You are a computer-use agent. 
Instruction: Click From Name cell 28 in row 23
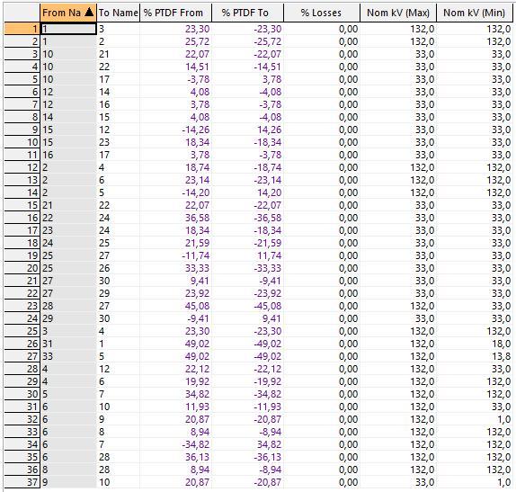[68, 306]
